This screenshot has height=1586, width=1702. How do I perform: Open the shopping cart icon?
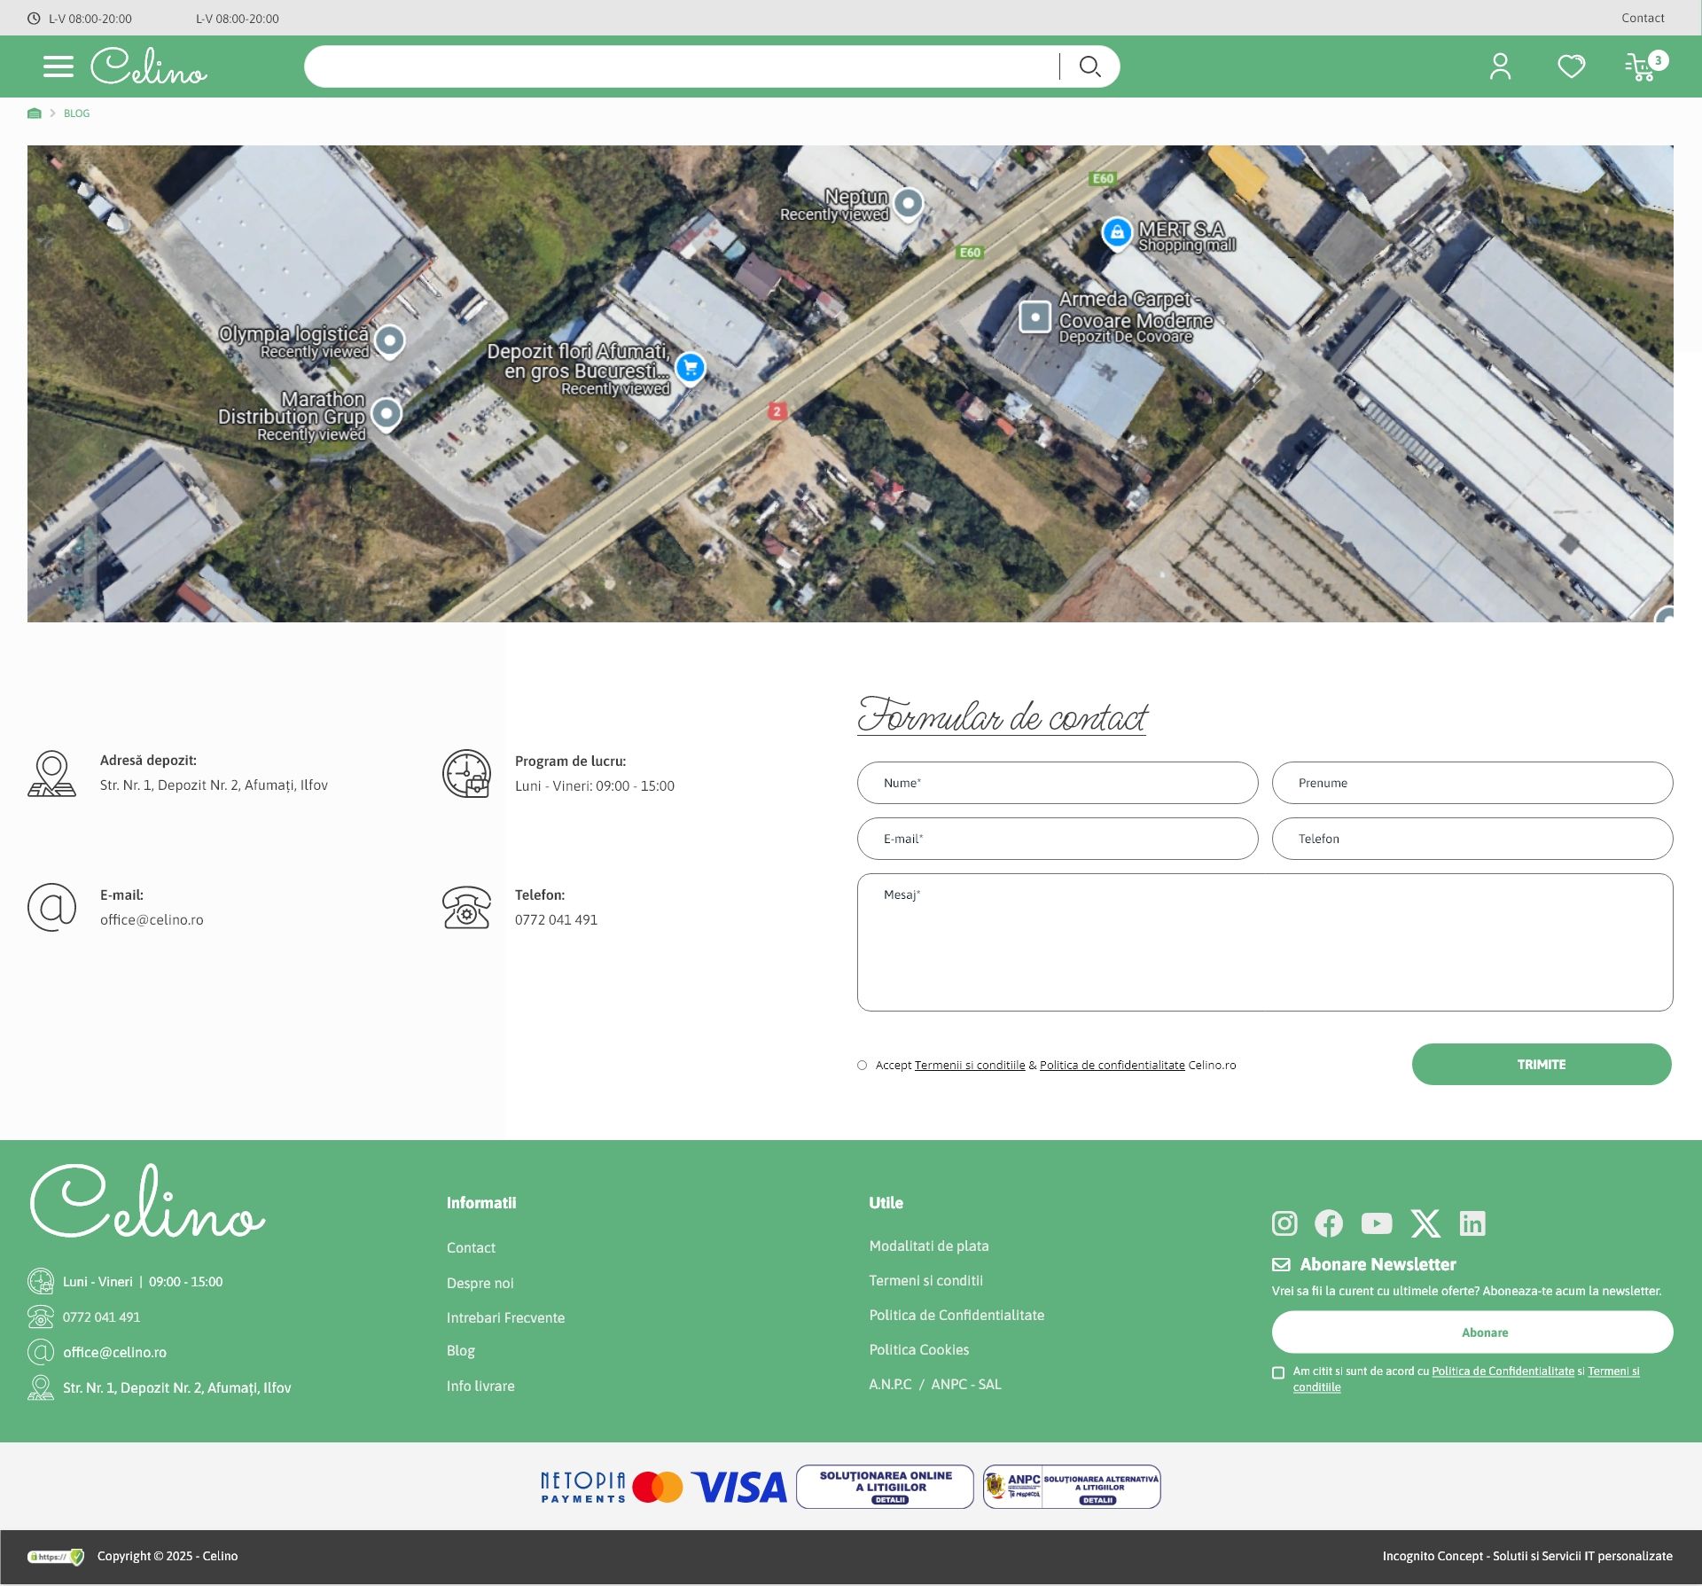(1640, 67)
